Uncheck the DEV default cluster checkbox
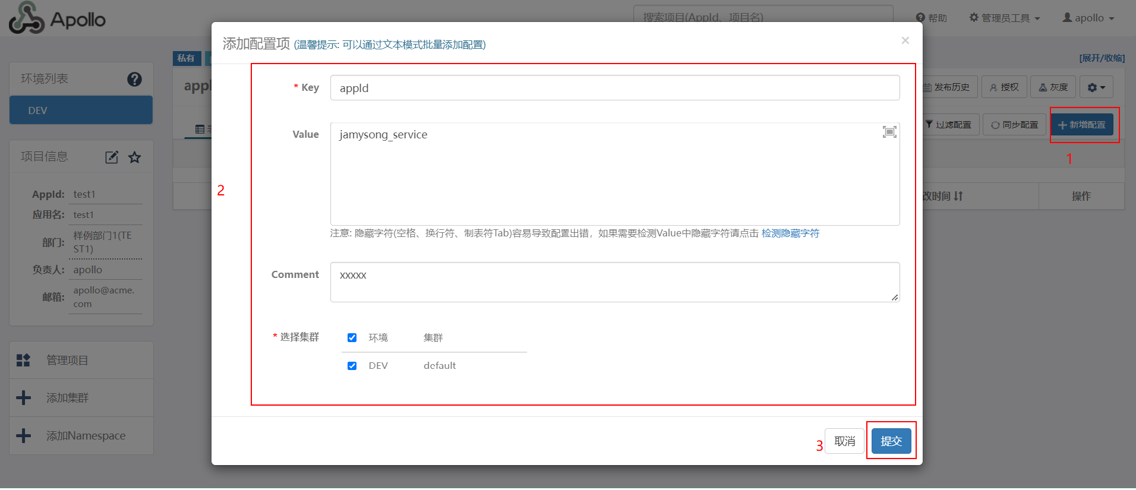 (x=352, y=365)
